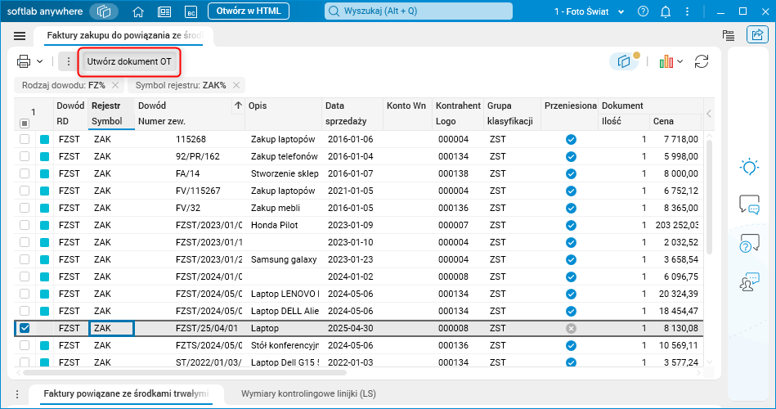Sort by Data sprzedaży column header
Image resolution: width=776 pixels, height=409 pixels.
[352, 114]
